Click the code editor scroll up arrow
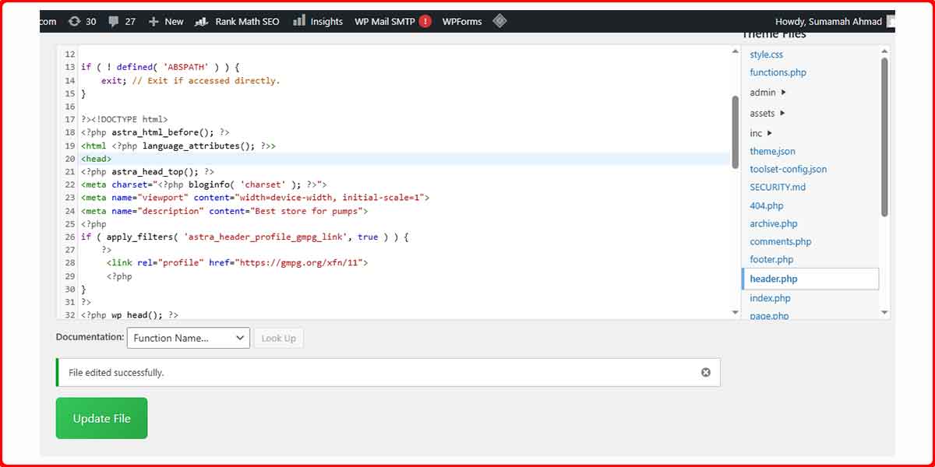This screenshot has height=467, width=935. tap(736, 51)
